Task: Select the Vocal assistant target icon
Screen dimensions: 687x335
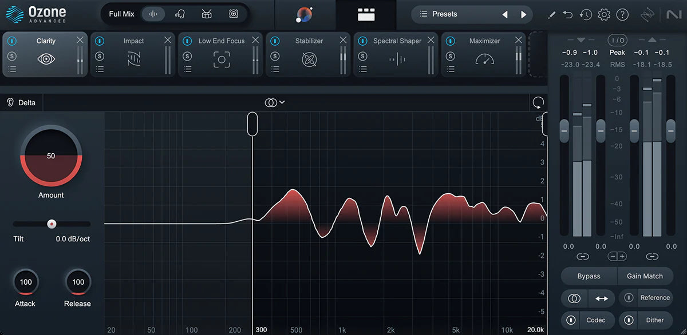Action: tap(180, 13)
